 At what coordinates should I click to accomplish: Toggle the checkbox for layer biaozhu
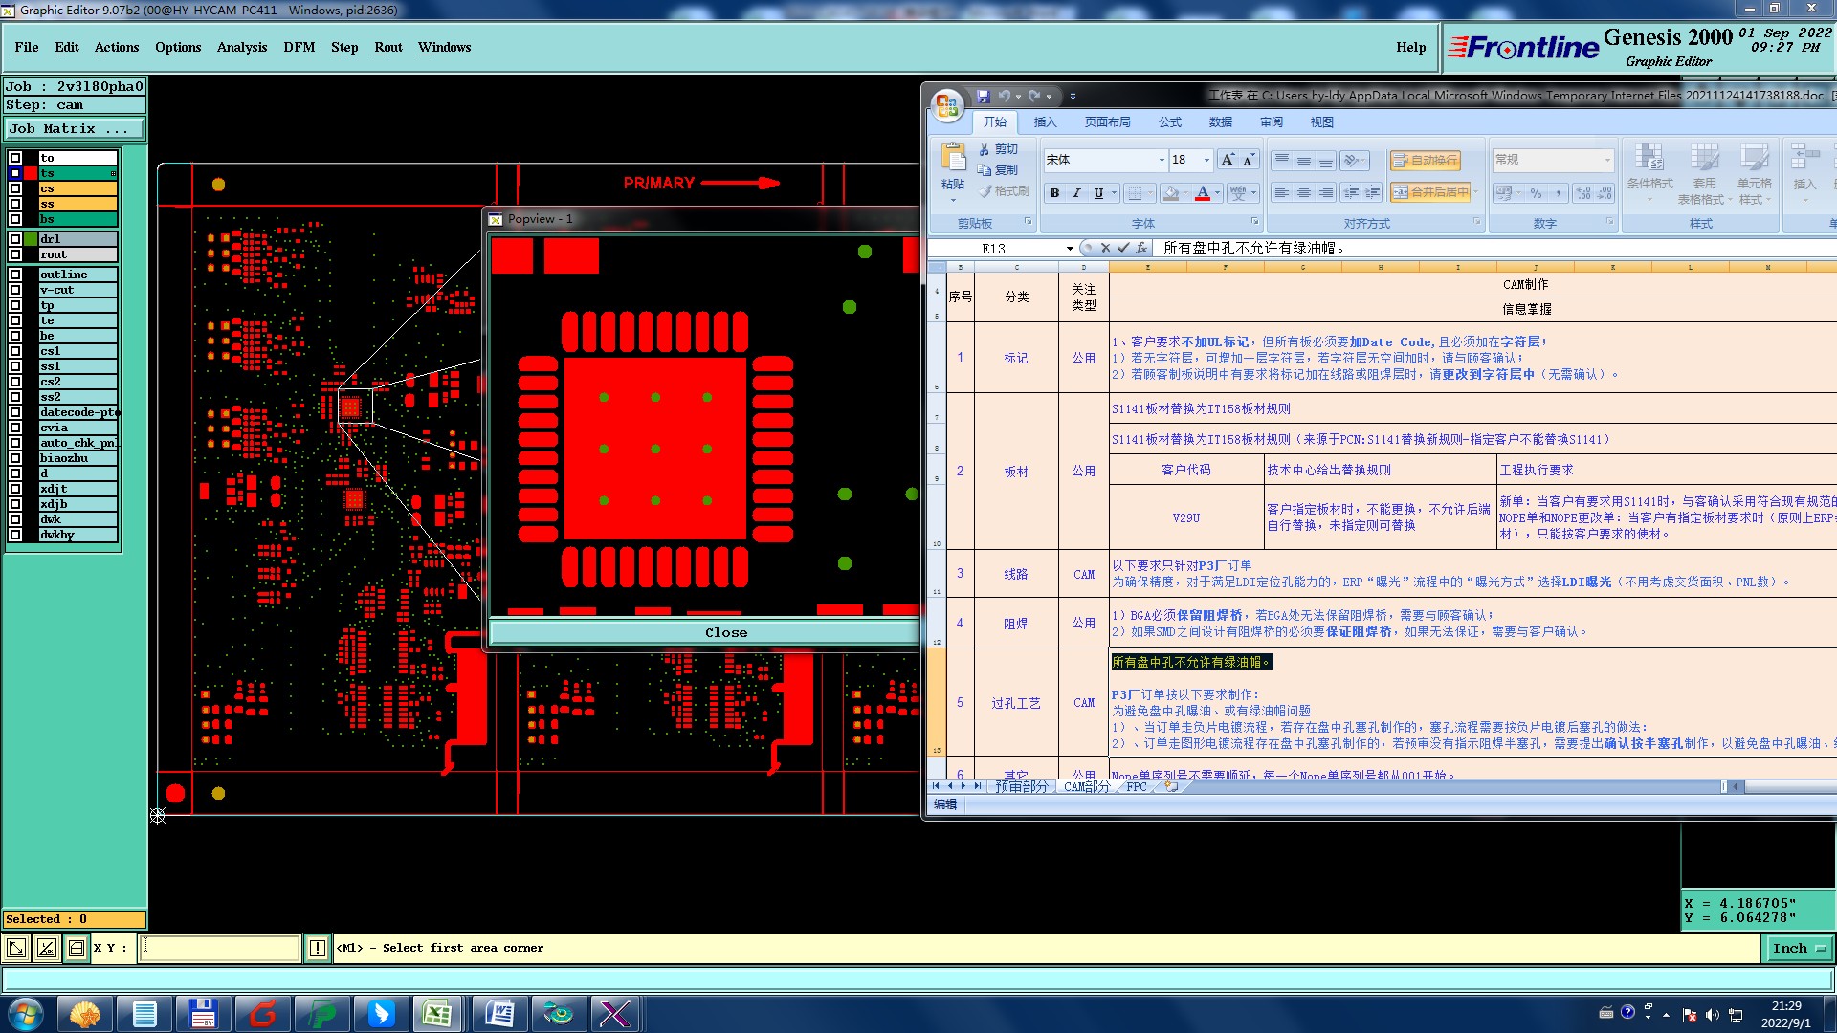pos(15,458)
